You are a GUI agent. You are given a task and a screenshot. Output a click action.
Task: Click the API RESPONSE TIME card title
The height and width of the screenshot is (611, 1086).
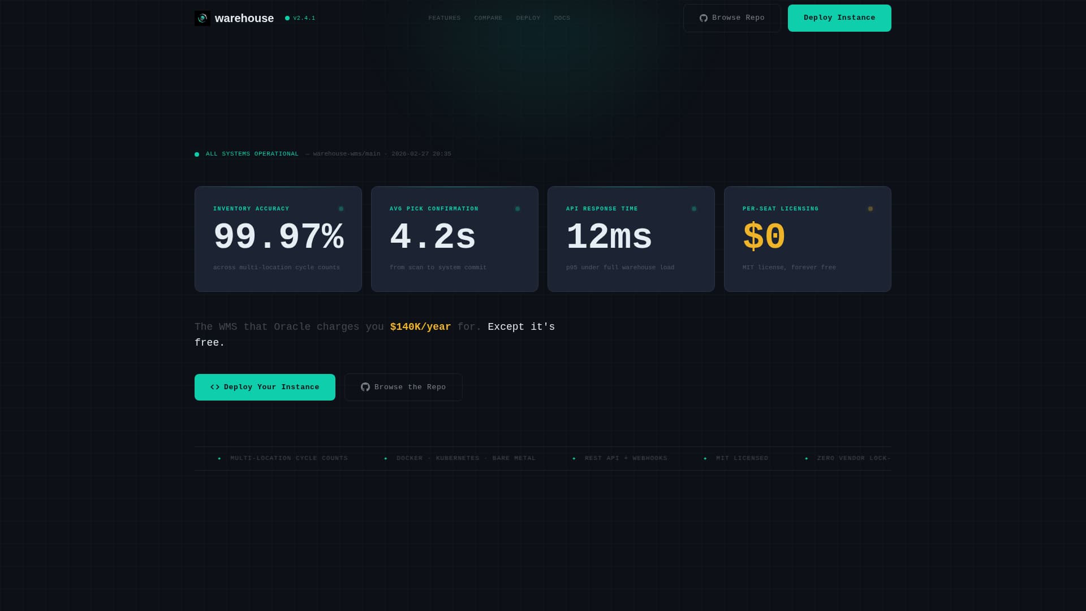click(602, 209)
